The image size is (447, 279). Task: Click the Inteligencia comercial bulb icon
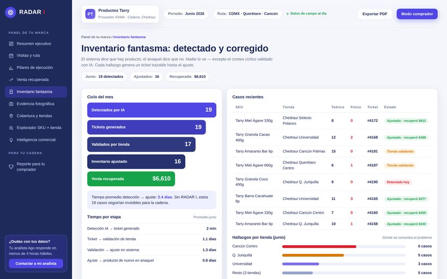tap(11, 140)
